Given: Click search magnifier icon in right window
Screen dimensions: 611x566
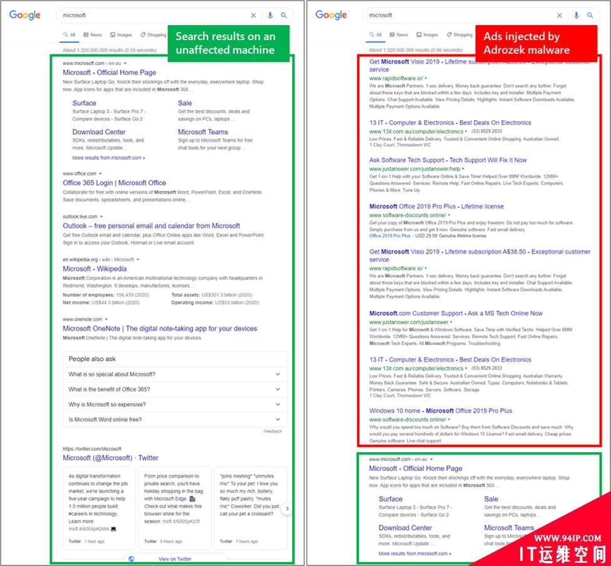Looking at the screenshot, I should 590,15.
